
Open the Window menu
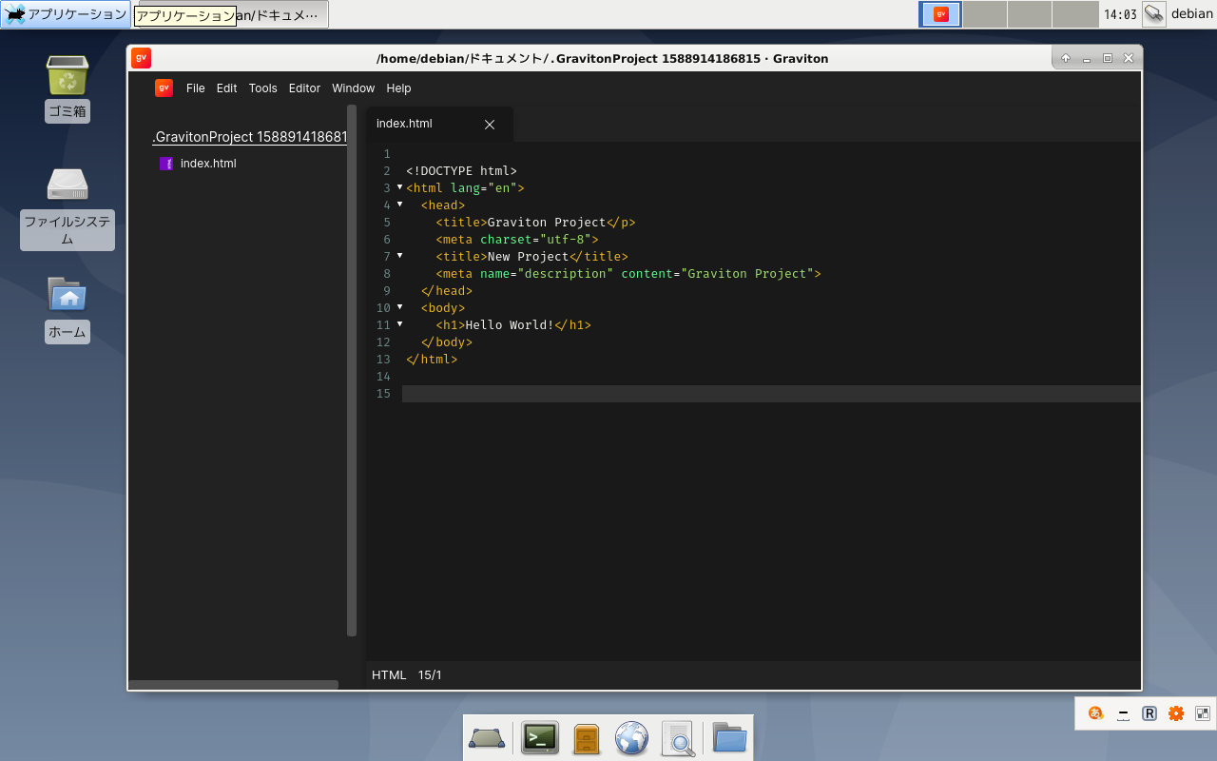(x=353, y=88)
